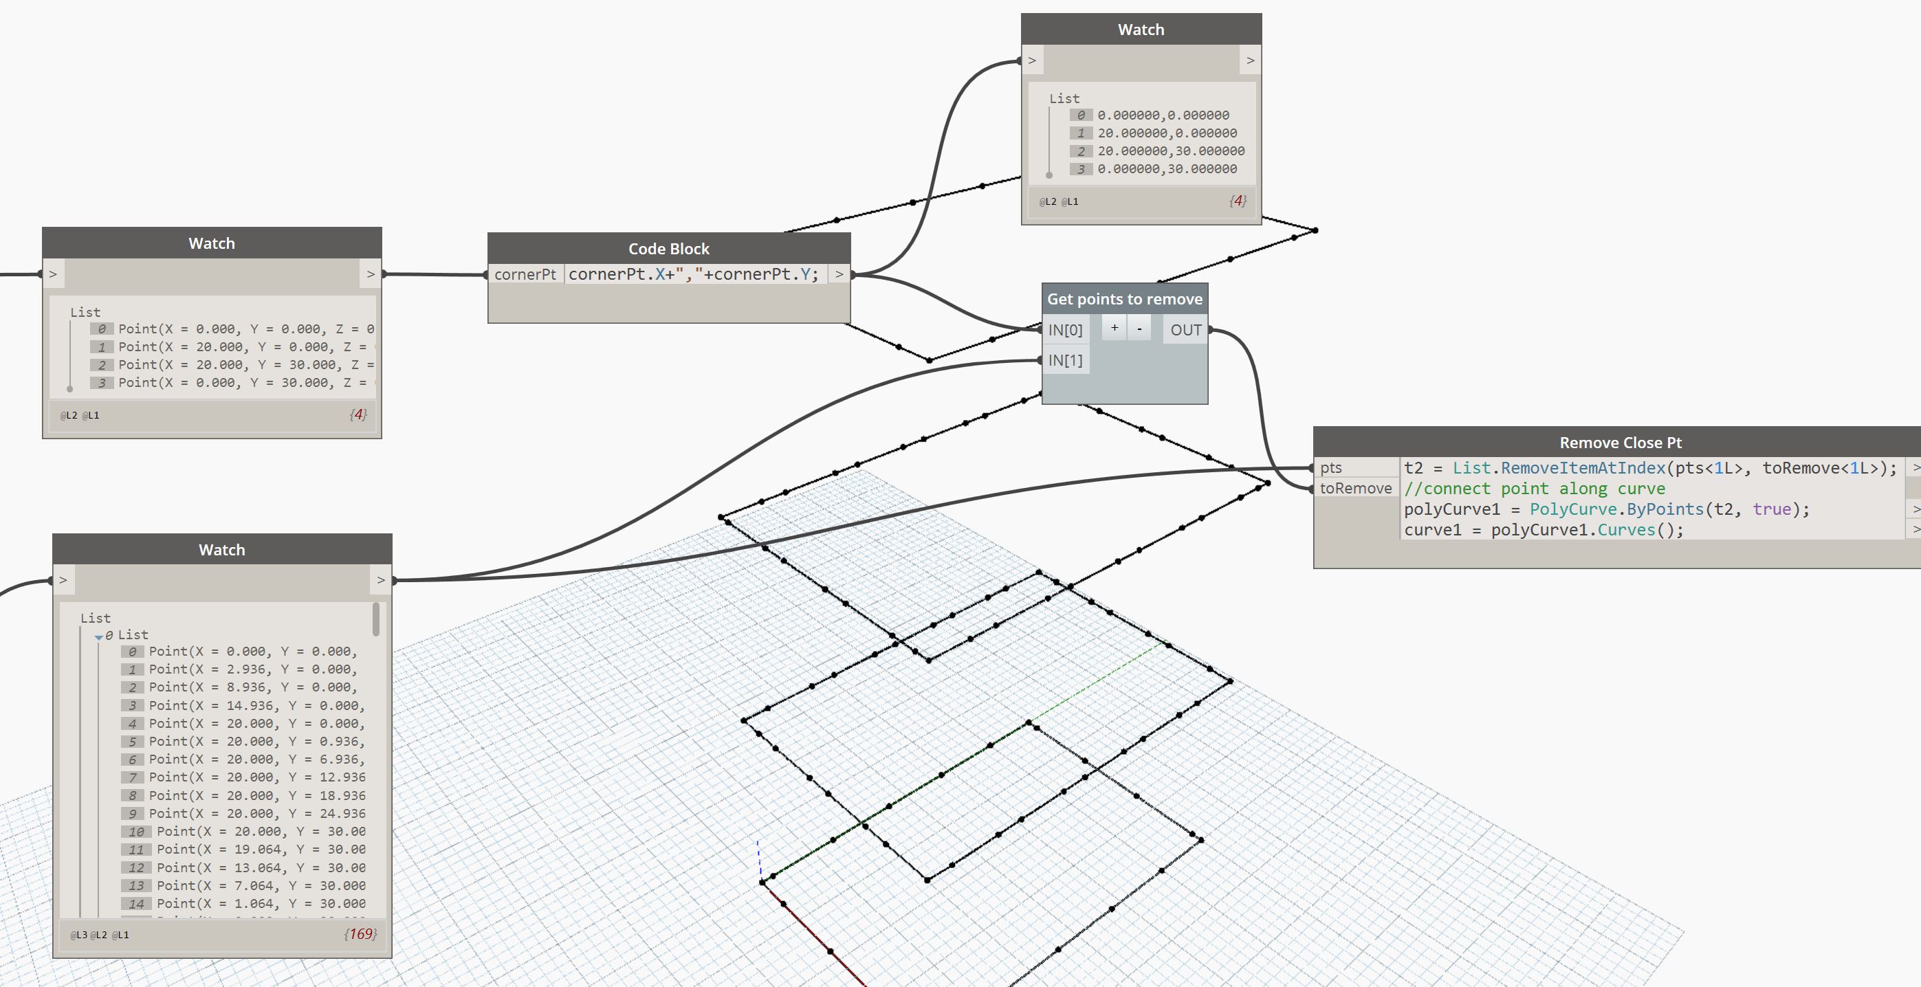Select the @L1 level label in the bottom Watch node
1921x987 pixels.
click(120, 935)
